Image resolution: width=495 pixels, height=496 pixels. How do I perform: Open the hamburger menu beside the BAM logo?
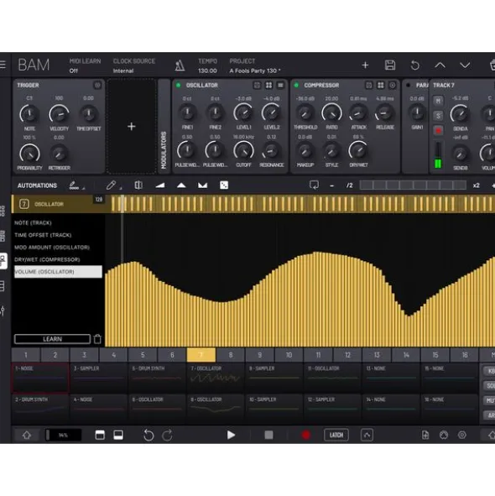pyautogui.click(x=3, y=65)
